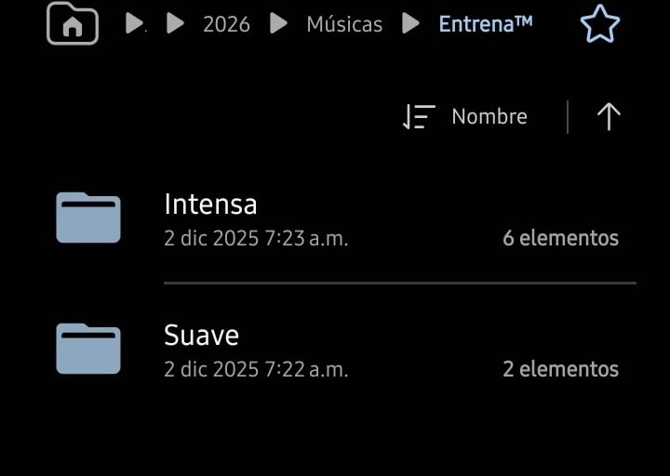Click the Intensa folder icon
Viewport: 670px width, 476px height.
pyautogui.click(x=88, y=218)
